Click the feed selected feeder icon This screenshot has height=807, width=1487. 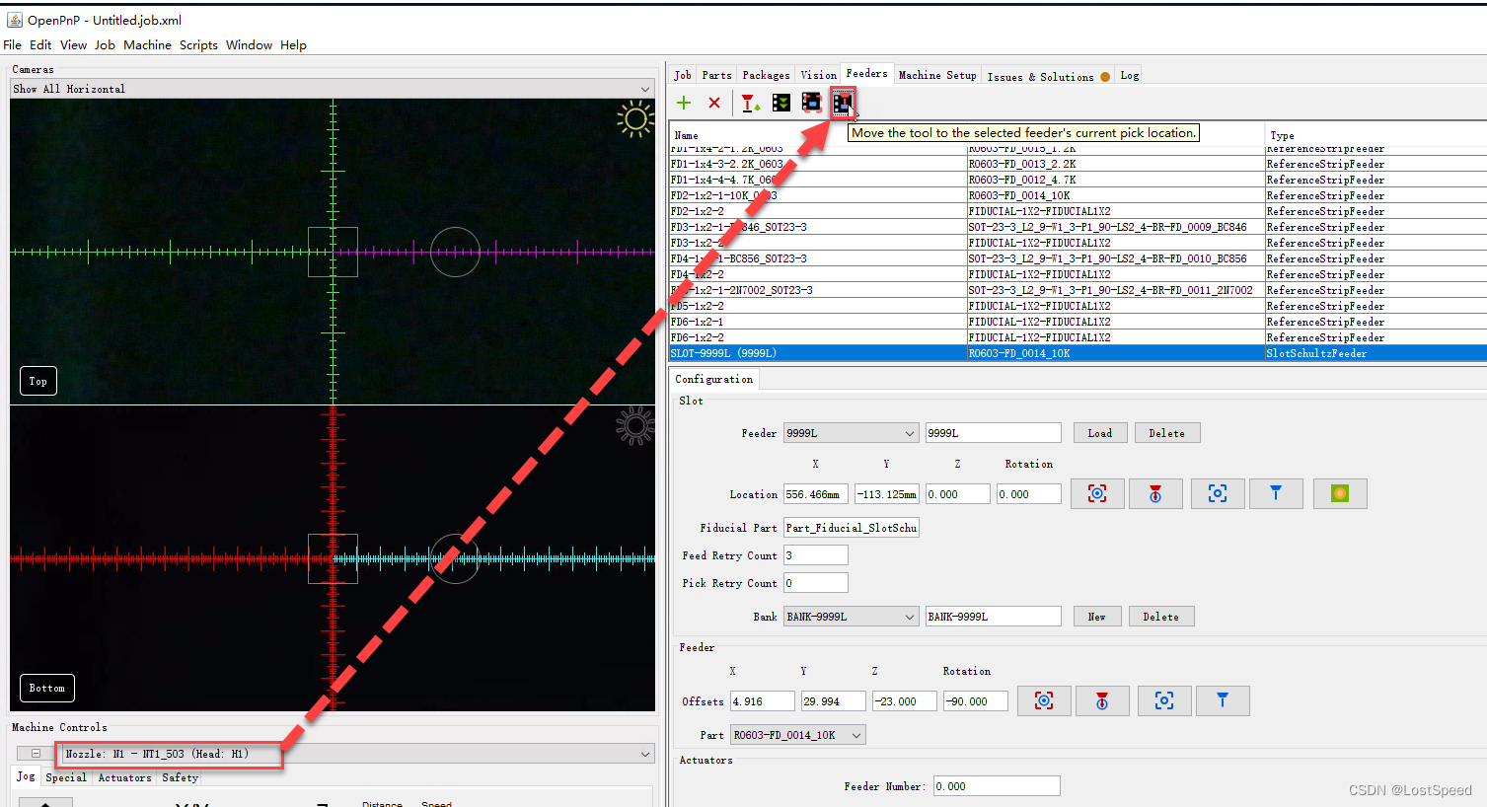pyautogui.click(x=781, y=103)
